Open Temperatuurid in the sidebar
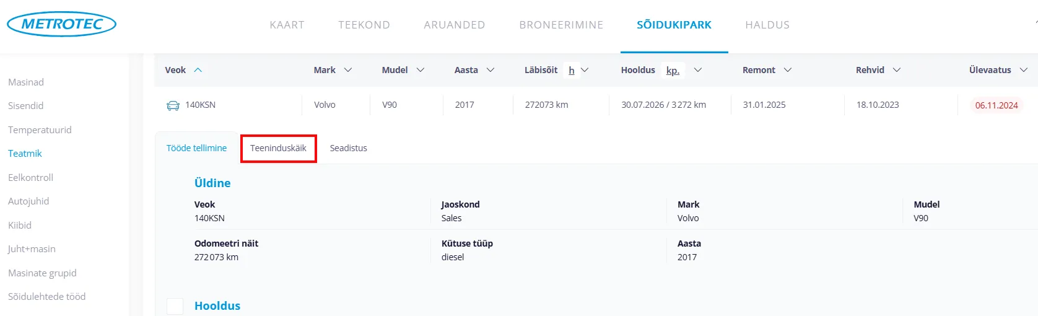The width and height of the screenshot is (1038, 316). click(40, 129)
